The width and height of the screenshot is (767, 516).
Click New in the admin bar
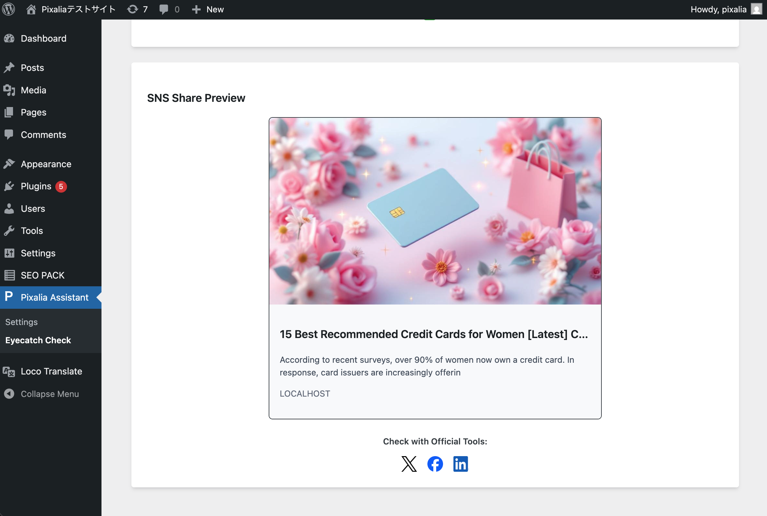207,9
